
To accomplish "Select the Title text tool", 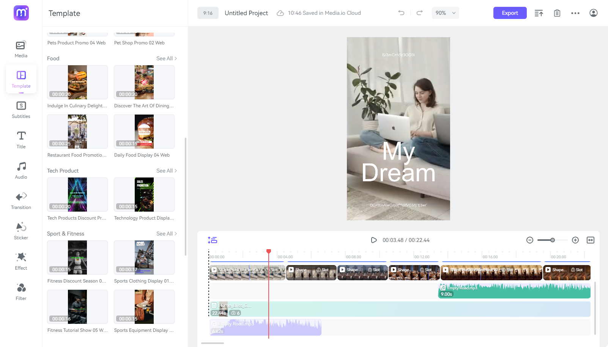I will (x=21, y=140).
